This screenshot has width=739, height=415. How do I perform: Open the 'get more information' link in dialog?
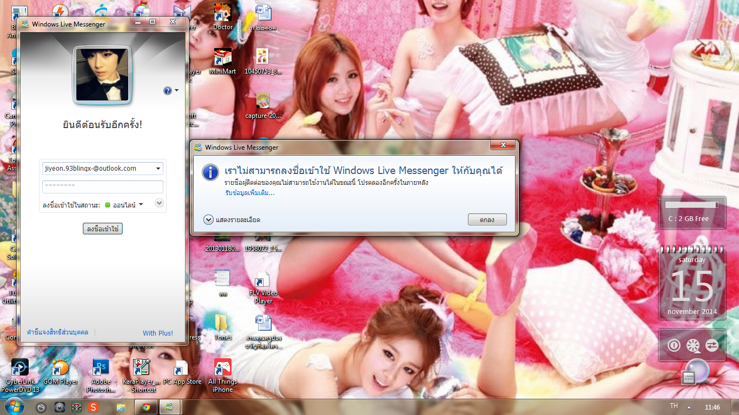[x=250, y=193]
